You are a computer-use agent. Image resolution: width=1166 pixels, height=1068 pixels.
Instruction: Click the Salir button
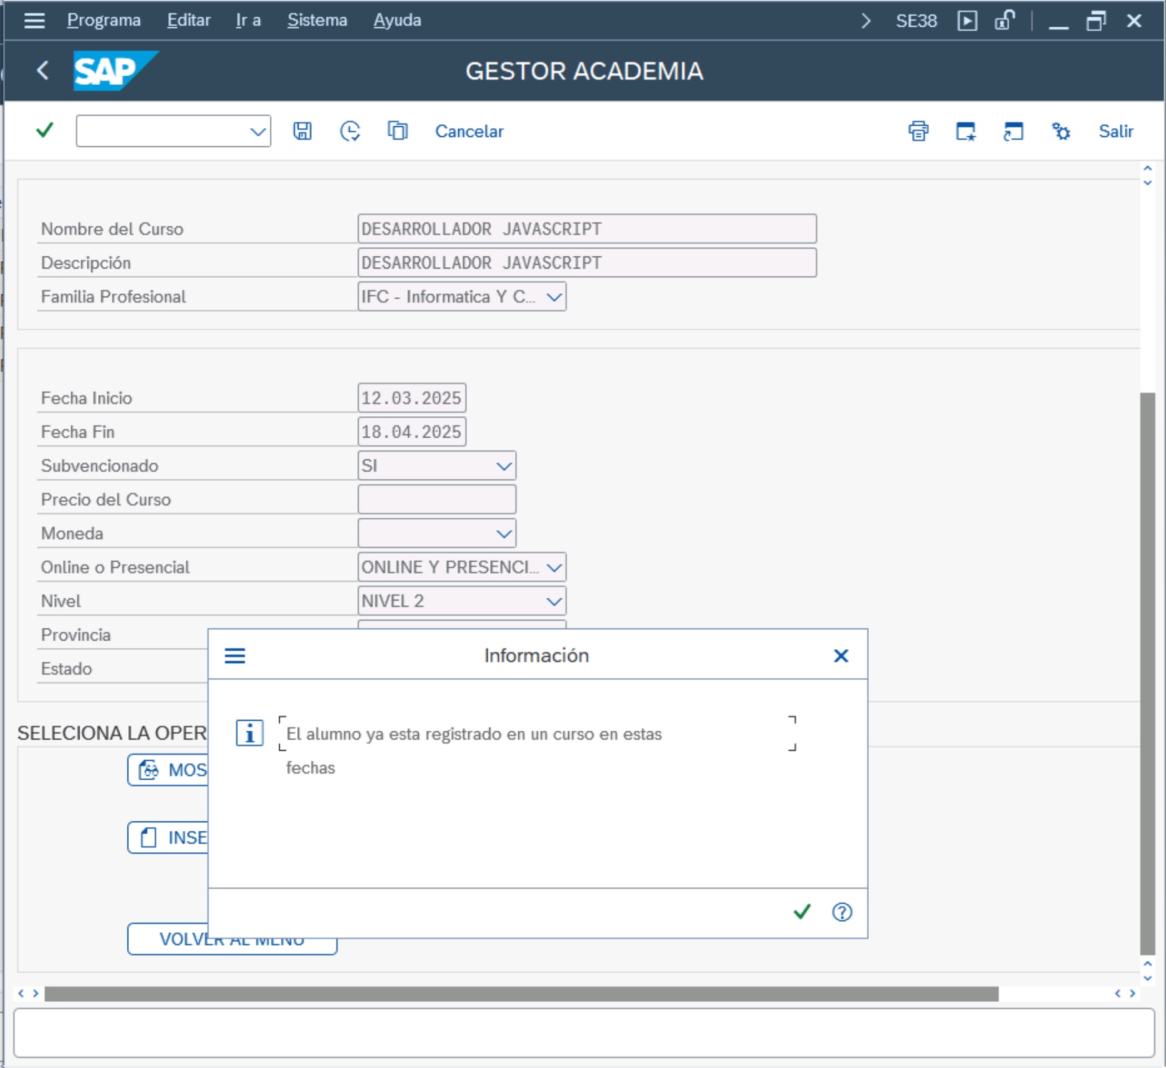pos(1116,131)
